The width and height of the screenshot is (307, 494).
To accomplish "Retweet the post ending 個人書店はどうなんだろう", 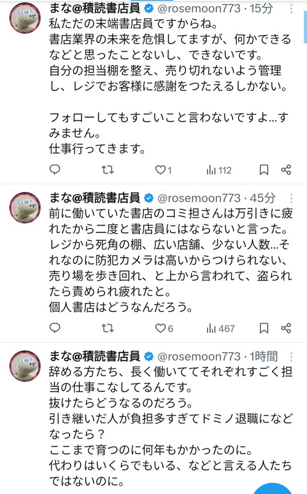I will 107,328.
